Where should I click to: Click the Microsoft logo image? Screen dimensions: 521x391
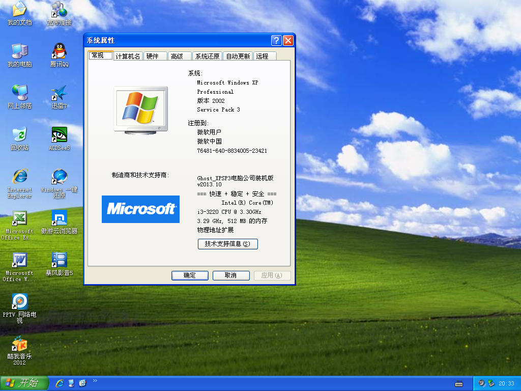140,209
